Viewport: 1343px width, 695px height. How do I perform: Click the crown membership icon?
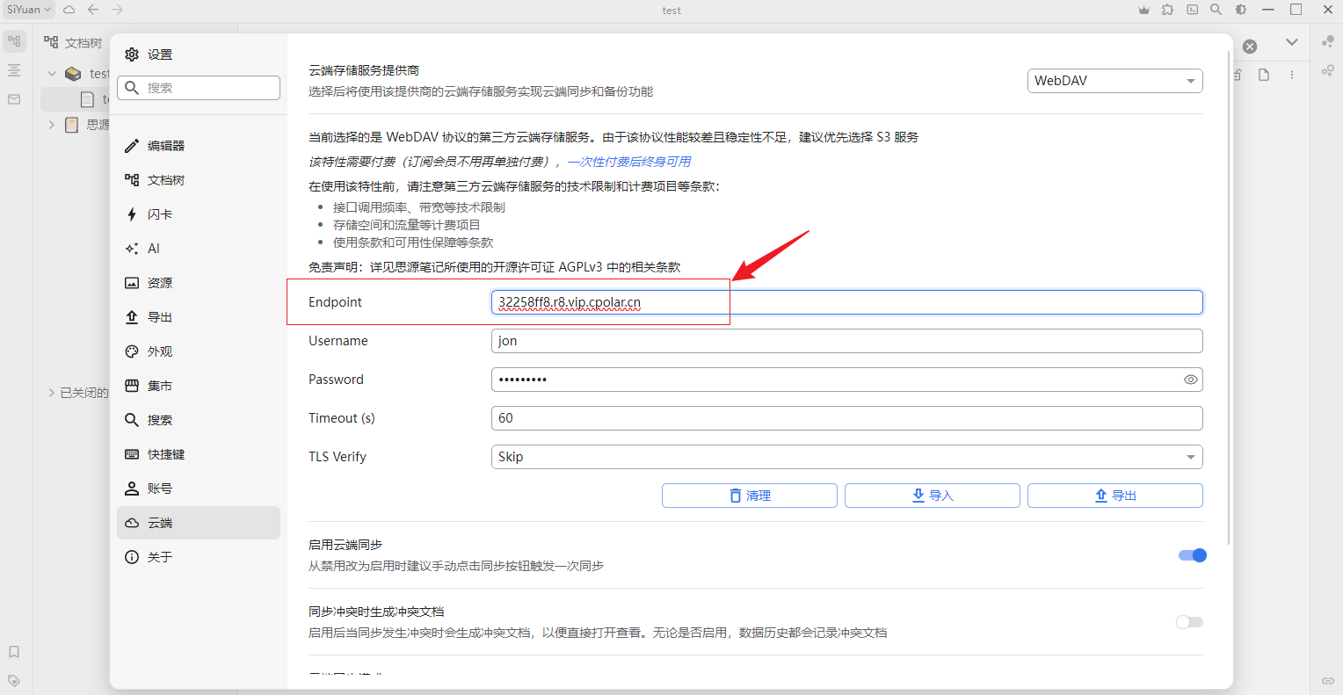1143,10
